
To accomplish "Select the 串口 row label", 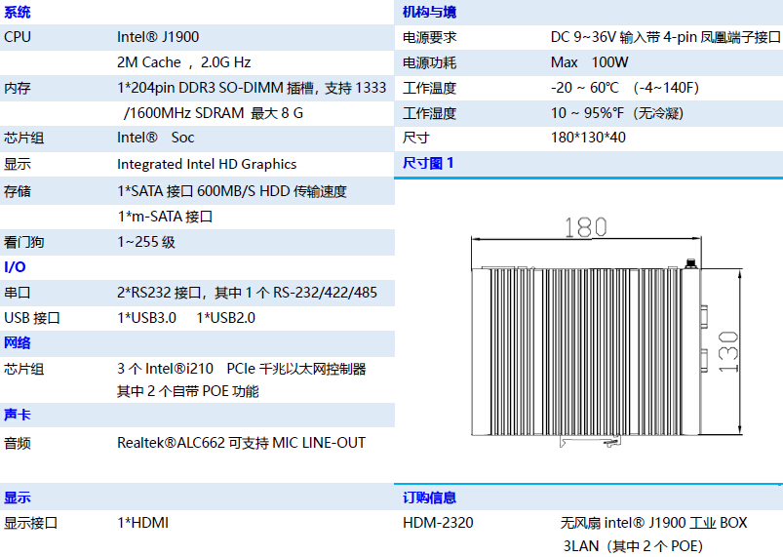I will tap(18, 293).
